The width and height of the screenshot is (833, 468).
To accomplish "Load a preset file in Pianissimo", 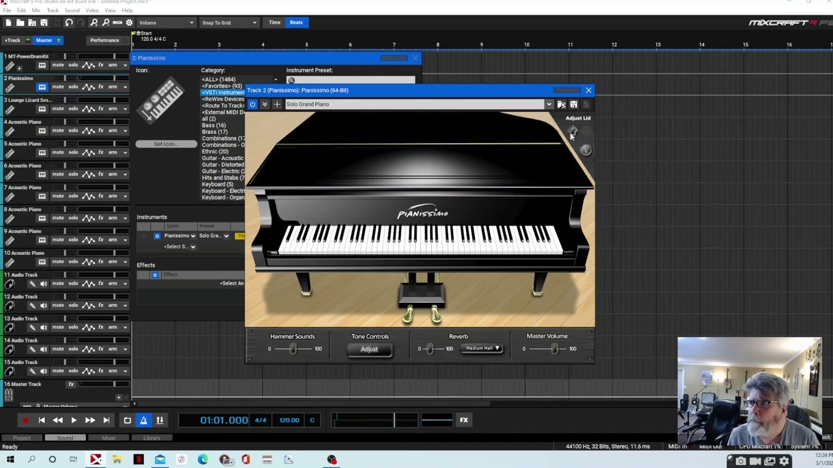I will [x=561, y=104].
